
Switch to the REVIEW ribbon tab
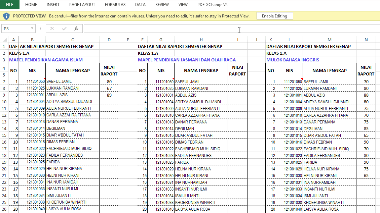click(x=162, y=4)
